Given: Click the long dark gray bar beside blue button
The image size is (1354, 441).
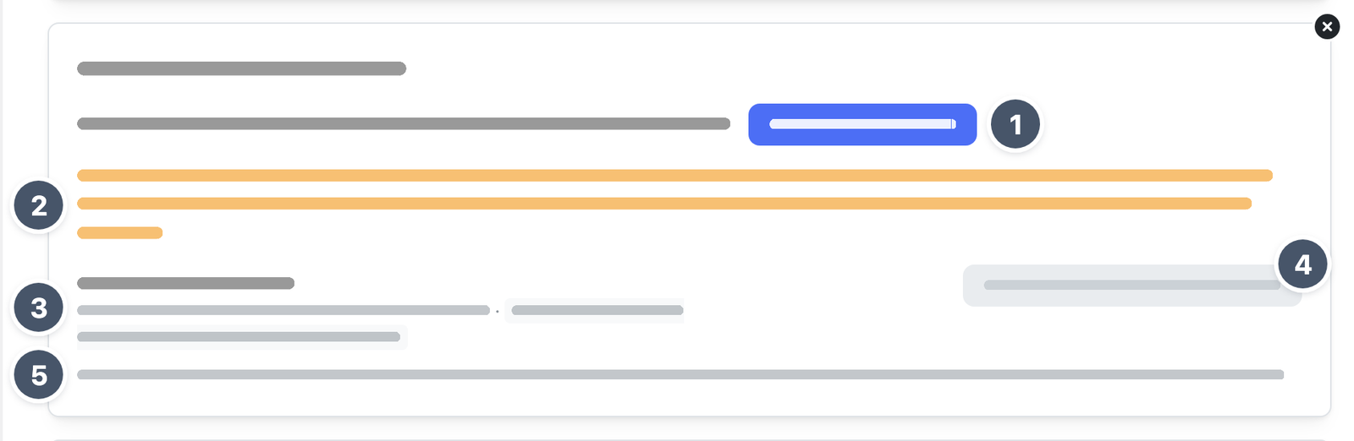Looking at the screenshot, I should tap(404, 123).
